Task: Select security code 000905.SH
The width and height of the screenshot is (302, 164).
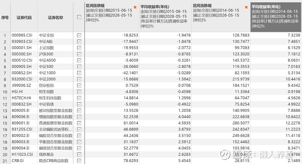Action: point(22,67)
